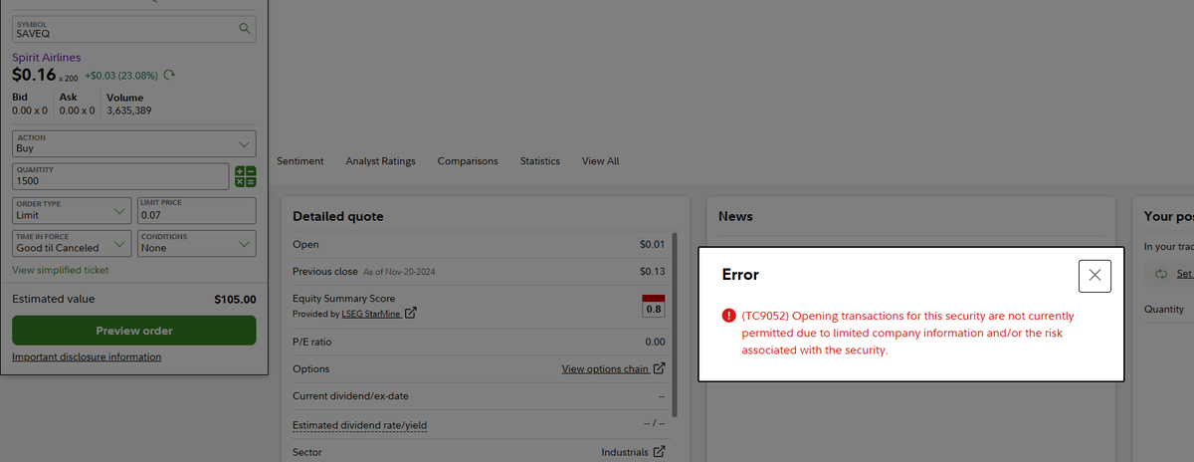The image size is (1194, 462).
Task: Switch to the Analyst Ratings tab
Action: (x=380, y=161)
